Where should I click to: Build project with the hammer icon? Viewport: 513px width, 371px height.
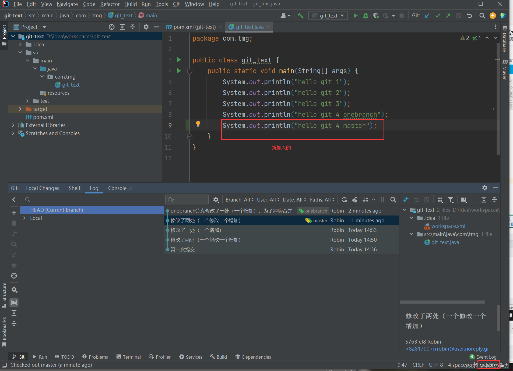click(300, 16)
